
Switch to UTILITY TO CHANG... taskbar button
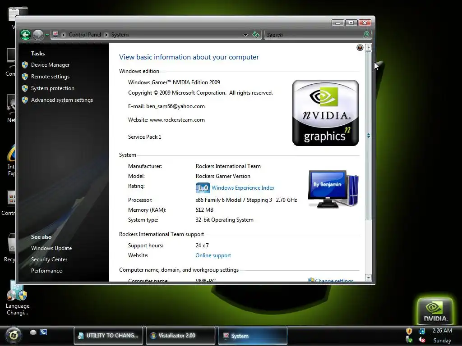tap(108, 335)
